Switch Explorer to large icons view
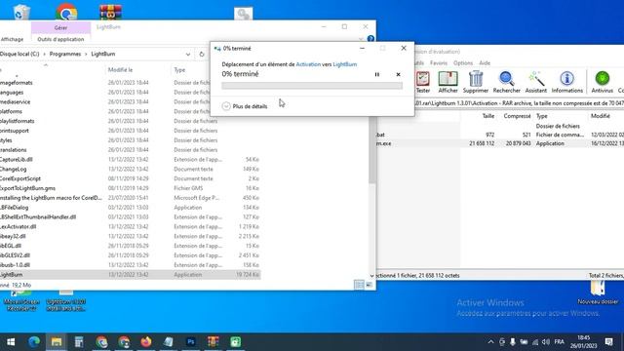Viewport: 624px width, 351px height. coord(369,285)
